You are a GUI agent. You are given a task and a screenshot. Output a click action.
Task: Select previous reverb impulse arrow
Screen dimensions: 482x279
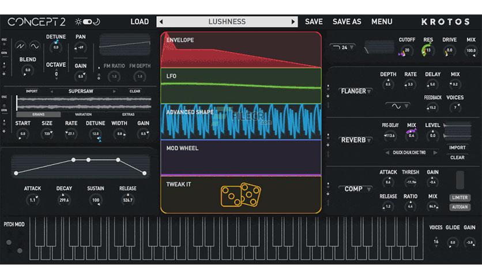387,153
